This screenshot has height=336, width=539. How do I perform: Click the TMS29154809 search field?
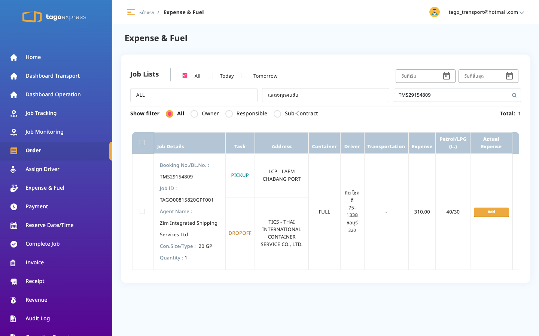click(x=457, y=95)
